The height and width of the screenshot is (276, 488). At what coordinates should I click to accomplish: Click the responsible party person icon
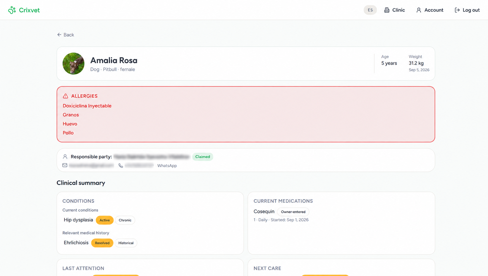(65, 157)
